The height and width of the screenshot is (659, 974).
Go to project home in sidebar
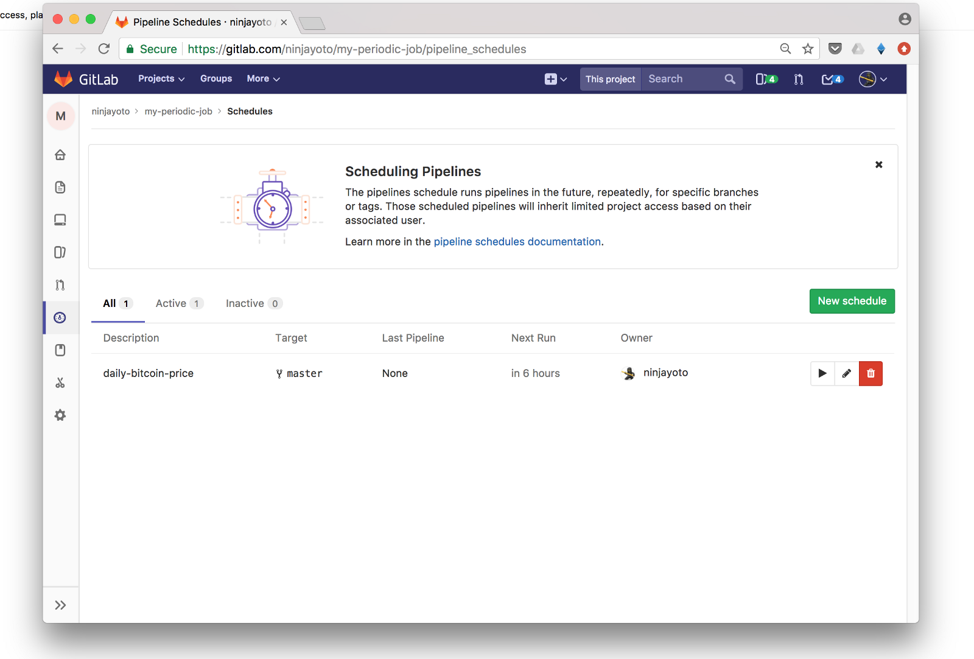coord(60,155)
